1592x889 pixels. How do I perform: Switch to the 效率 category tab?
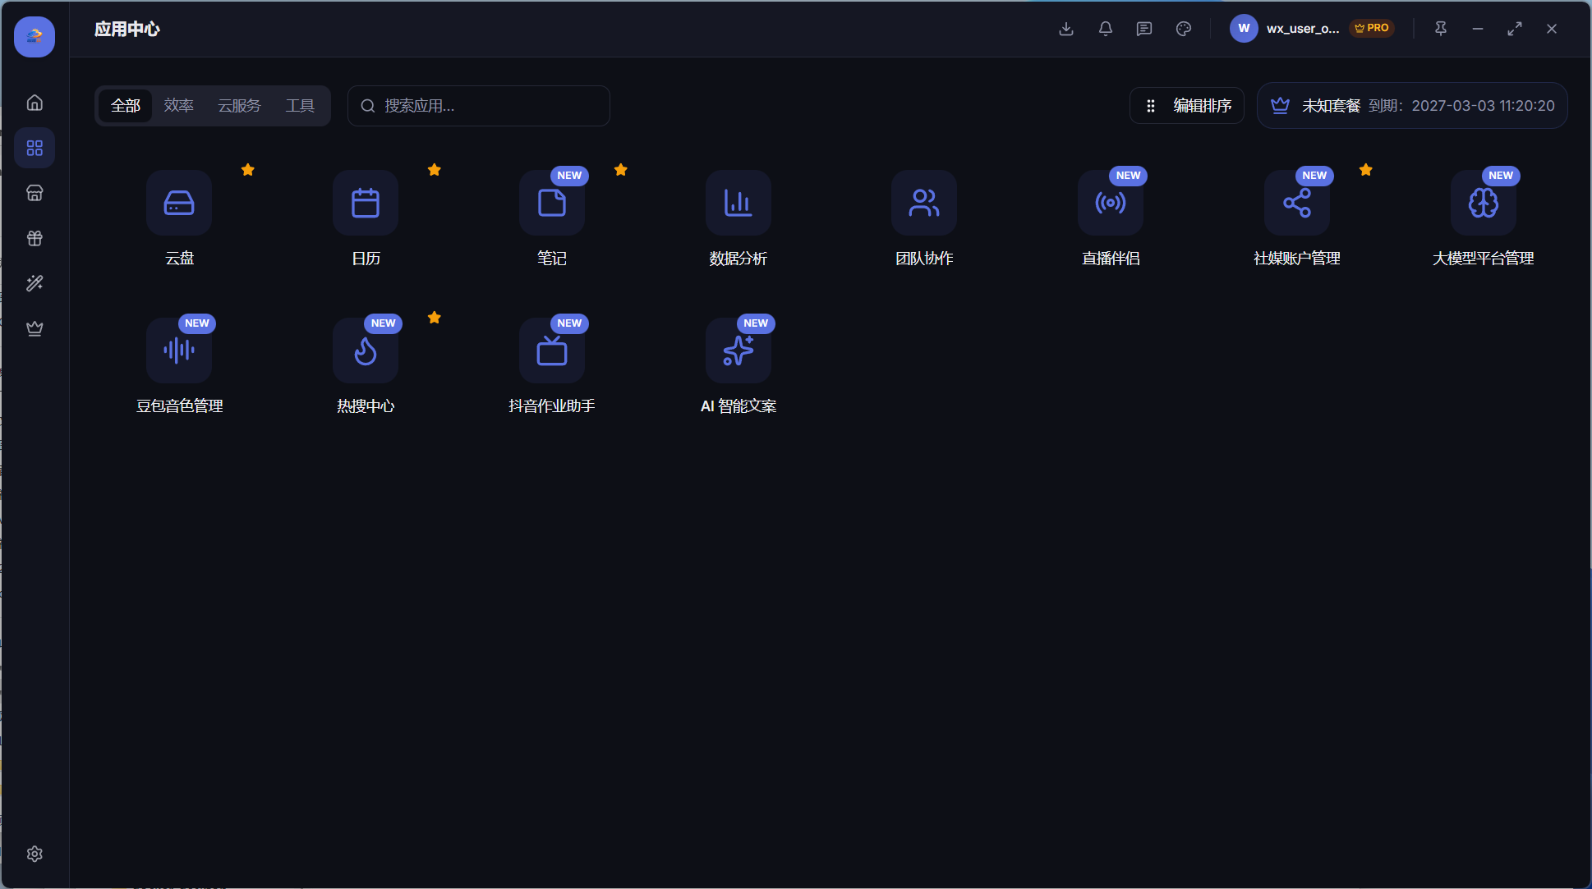coord(178,106)
